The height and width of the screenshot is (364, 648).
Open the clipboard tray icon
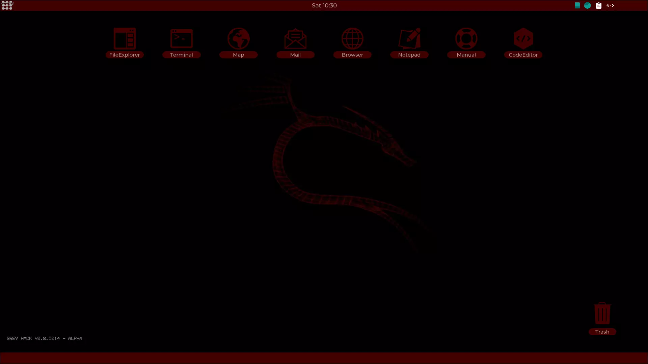point(599,5)
